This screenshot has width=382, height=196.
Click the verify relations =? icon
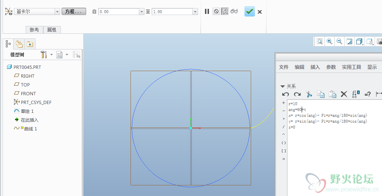pos(367,94)
